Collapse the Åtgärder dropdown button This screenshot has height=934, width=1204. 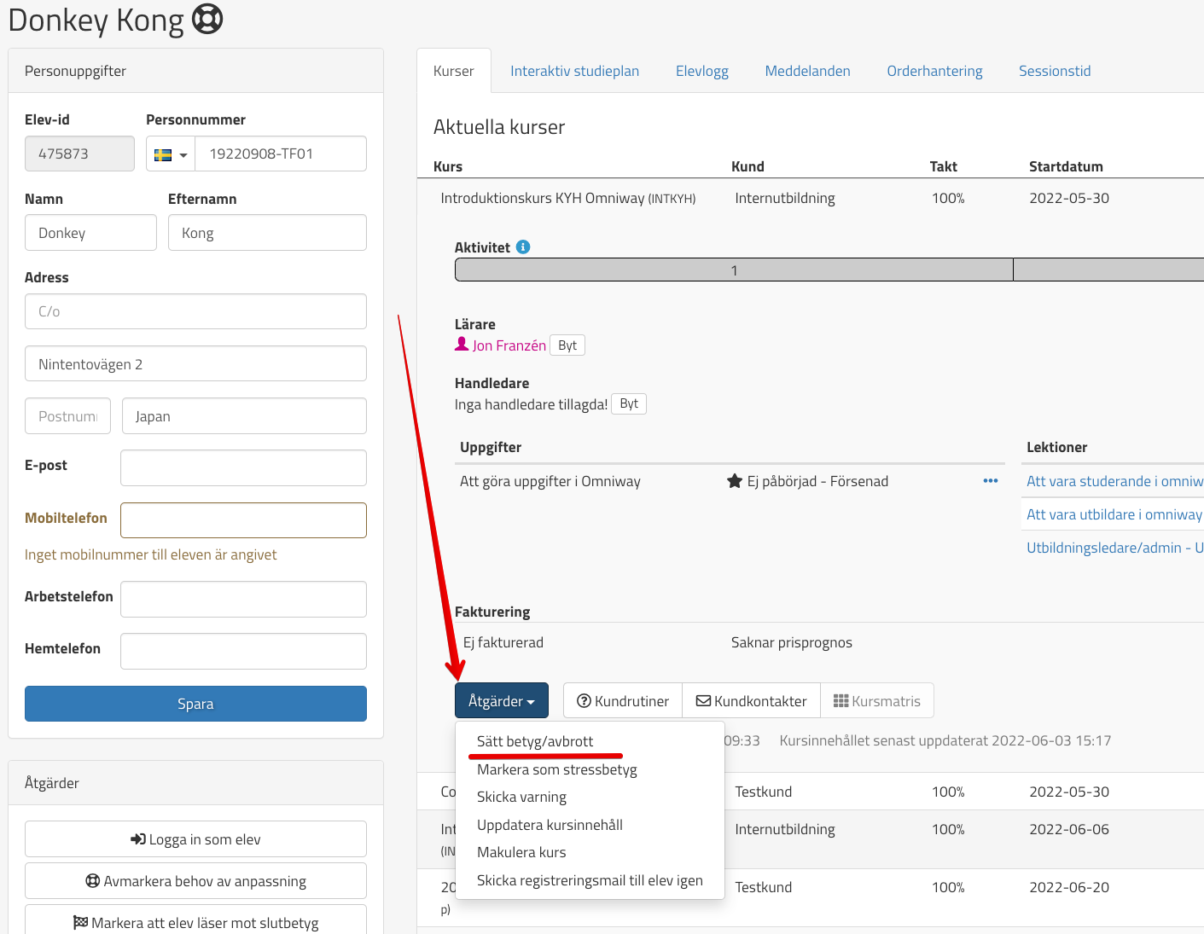[501, 701]
